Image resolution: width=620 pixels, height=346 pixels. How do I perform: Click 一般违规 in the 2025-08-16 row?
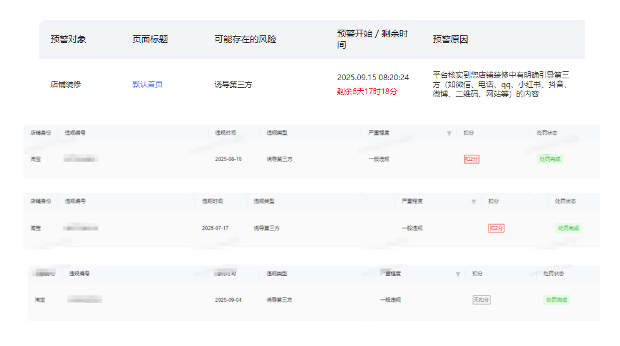(x=379, y=159)
